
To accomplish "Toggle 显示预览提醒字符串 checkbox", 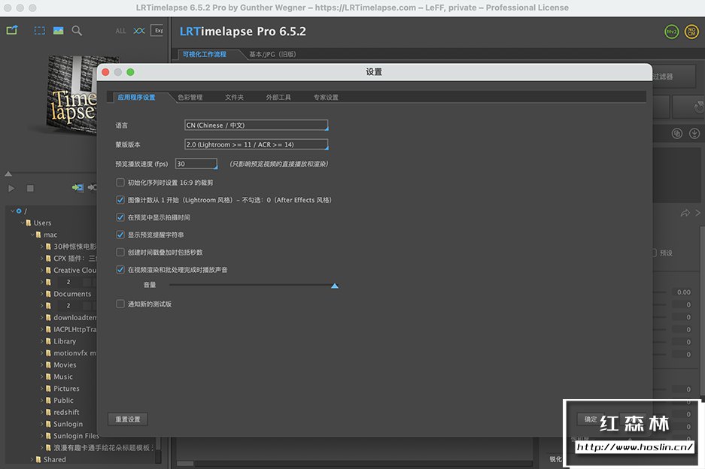I will [120, 235].
